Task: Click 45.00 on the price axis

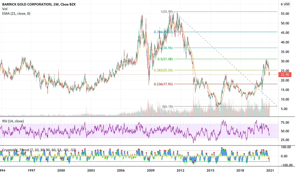Action: tap(285, 33)
